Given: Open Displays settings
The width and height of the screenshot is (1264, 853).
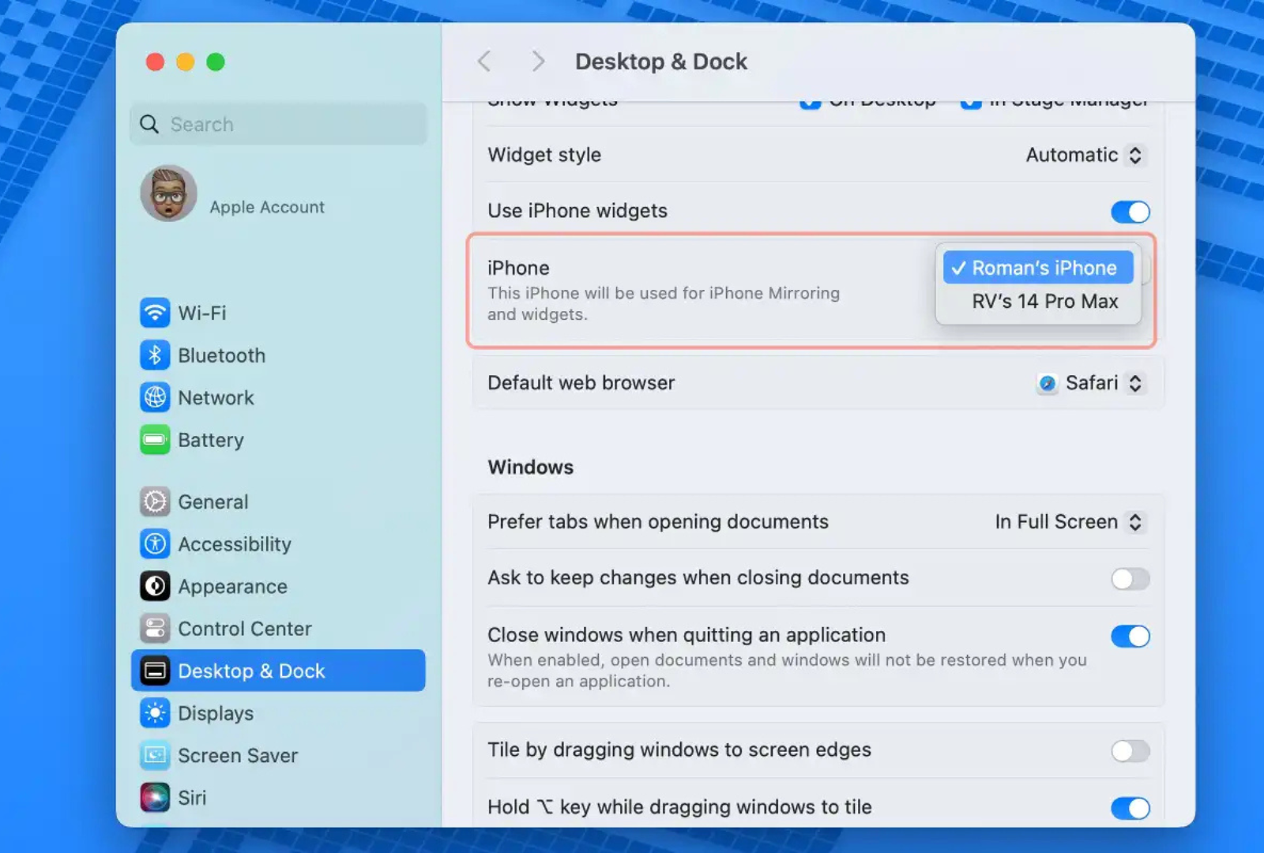Looking at the screenshot, I should (x=215, y=713).
